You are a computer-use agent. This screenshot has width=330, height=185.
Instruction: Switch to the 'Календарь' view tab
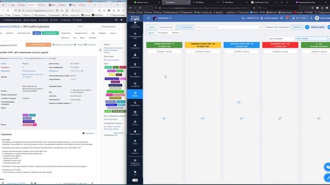click(163, 33)
